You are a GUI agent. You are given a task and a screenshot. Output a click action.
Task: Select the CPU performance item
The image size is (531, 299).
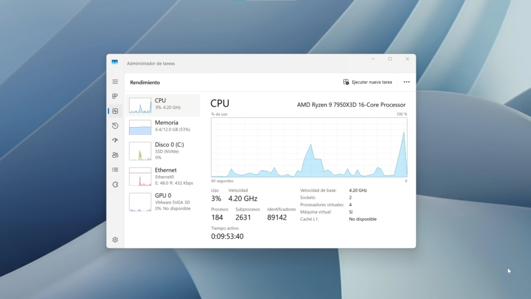pyautogui.click(x=163, y=105)
